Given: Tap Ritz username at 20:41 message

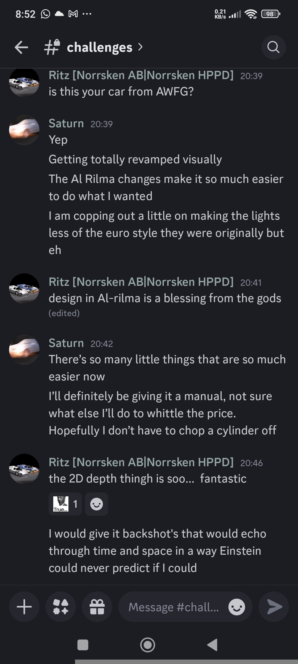Looking at the screenshot, I should [141, 282].
